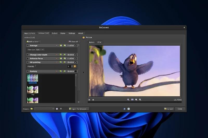
Task: Move Change color depth action down
Action: tap(65, 55)
